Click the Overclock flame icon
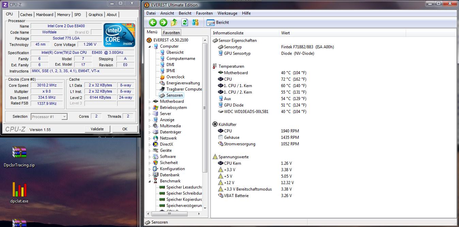Viewport: 459px width, 227px height. [x=162, y=77]
